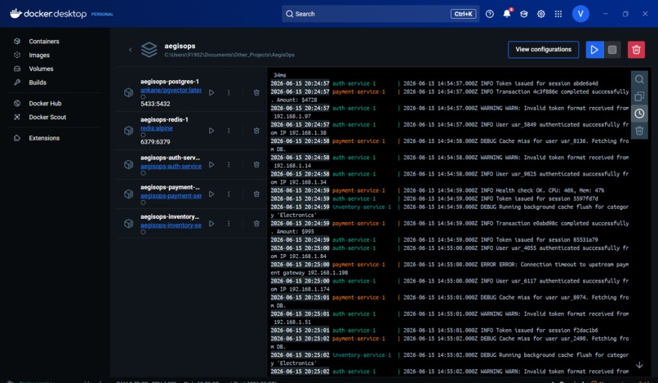Click View configurations button
The image size is (658, 383).
543,50
